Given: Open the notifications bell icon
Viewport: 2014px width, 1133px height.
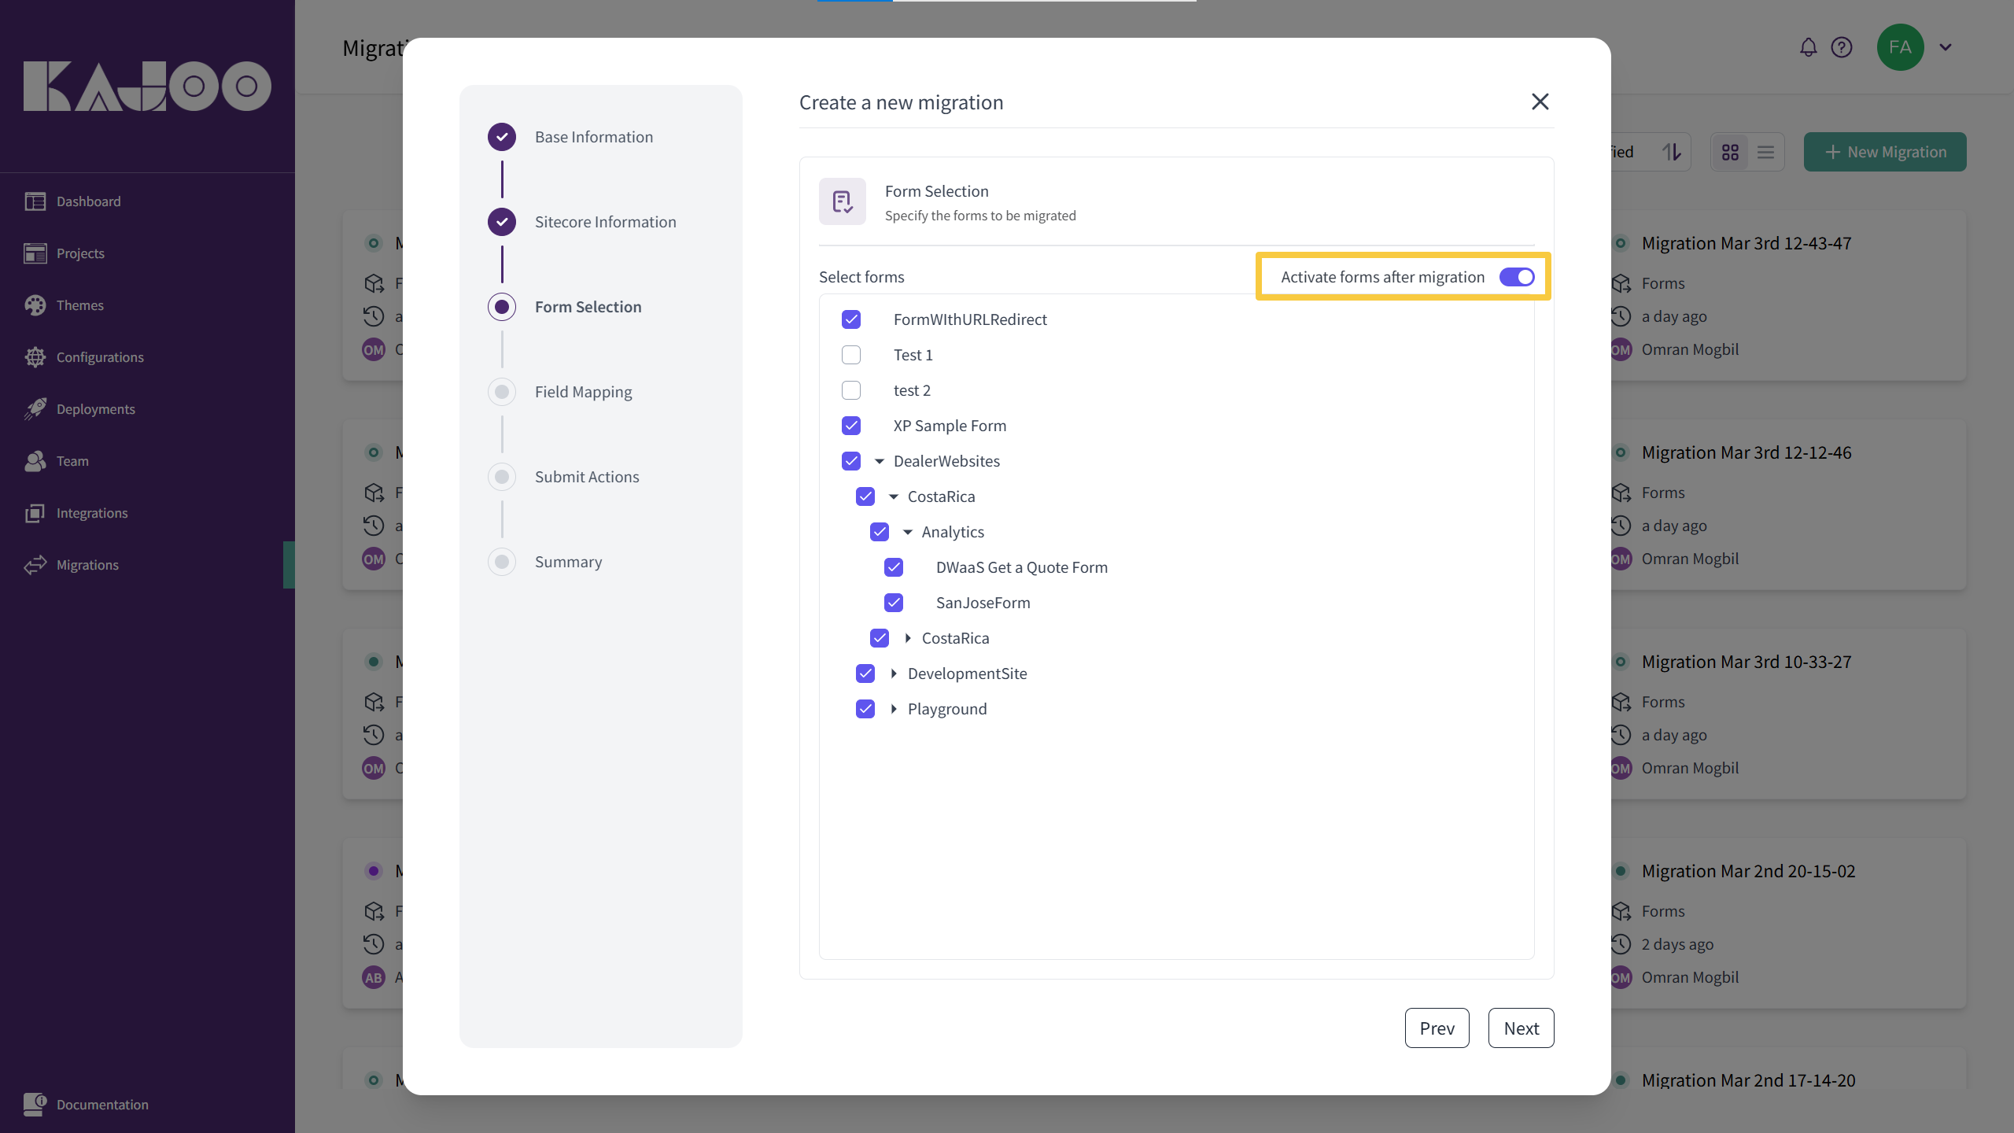Looking at the screenshot, I should pyautogui.click(x=1808, y=47).
